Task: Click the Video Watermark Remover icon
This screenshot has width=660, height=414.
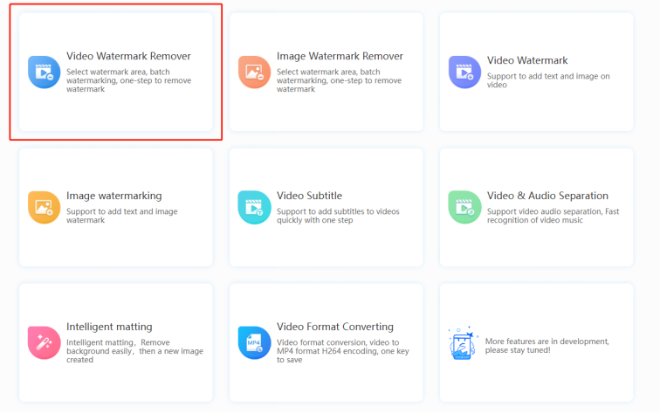Action: tap(45, 72)
